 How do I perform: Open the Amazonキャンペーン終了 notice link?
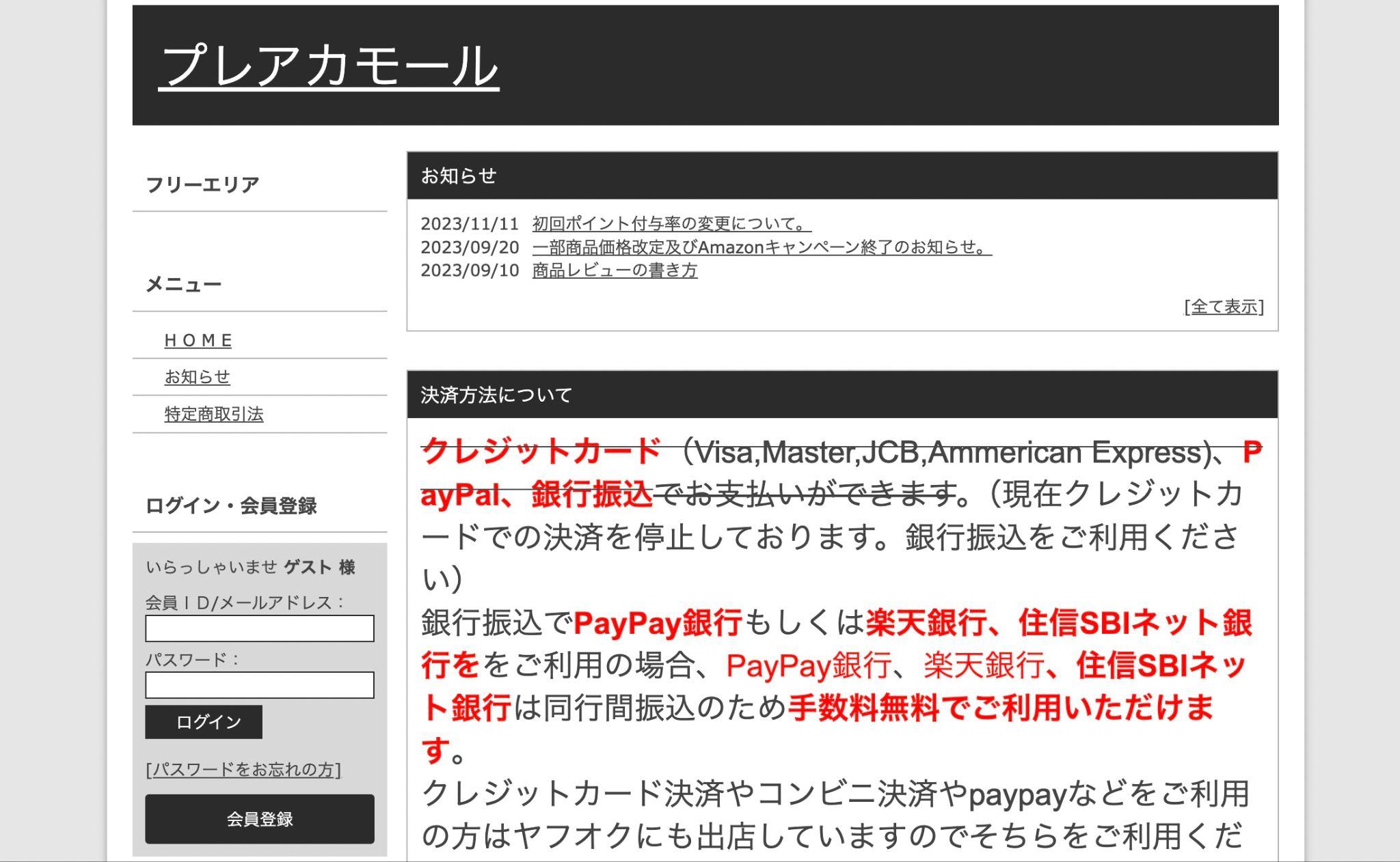click(762, 247)
